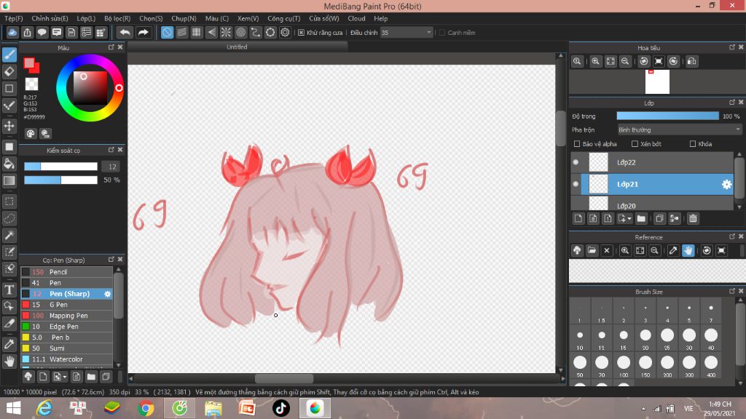Enable crisscross grid snap
The width and height of the screenshot is (746, 419).
[197, 32]
